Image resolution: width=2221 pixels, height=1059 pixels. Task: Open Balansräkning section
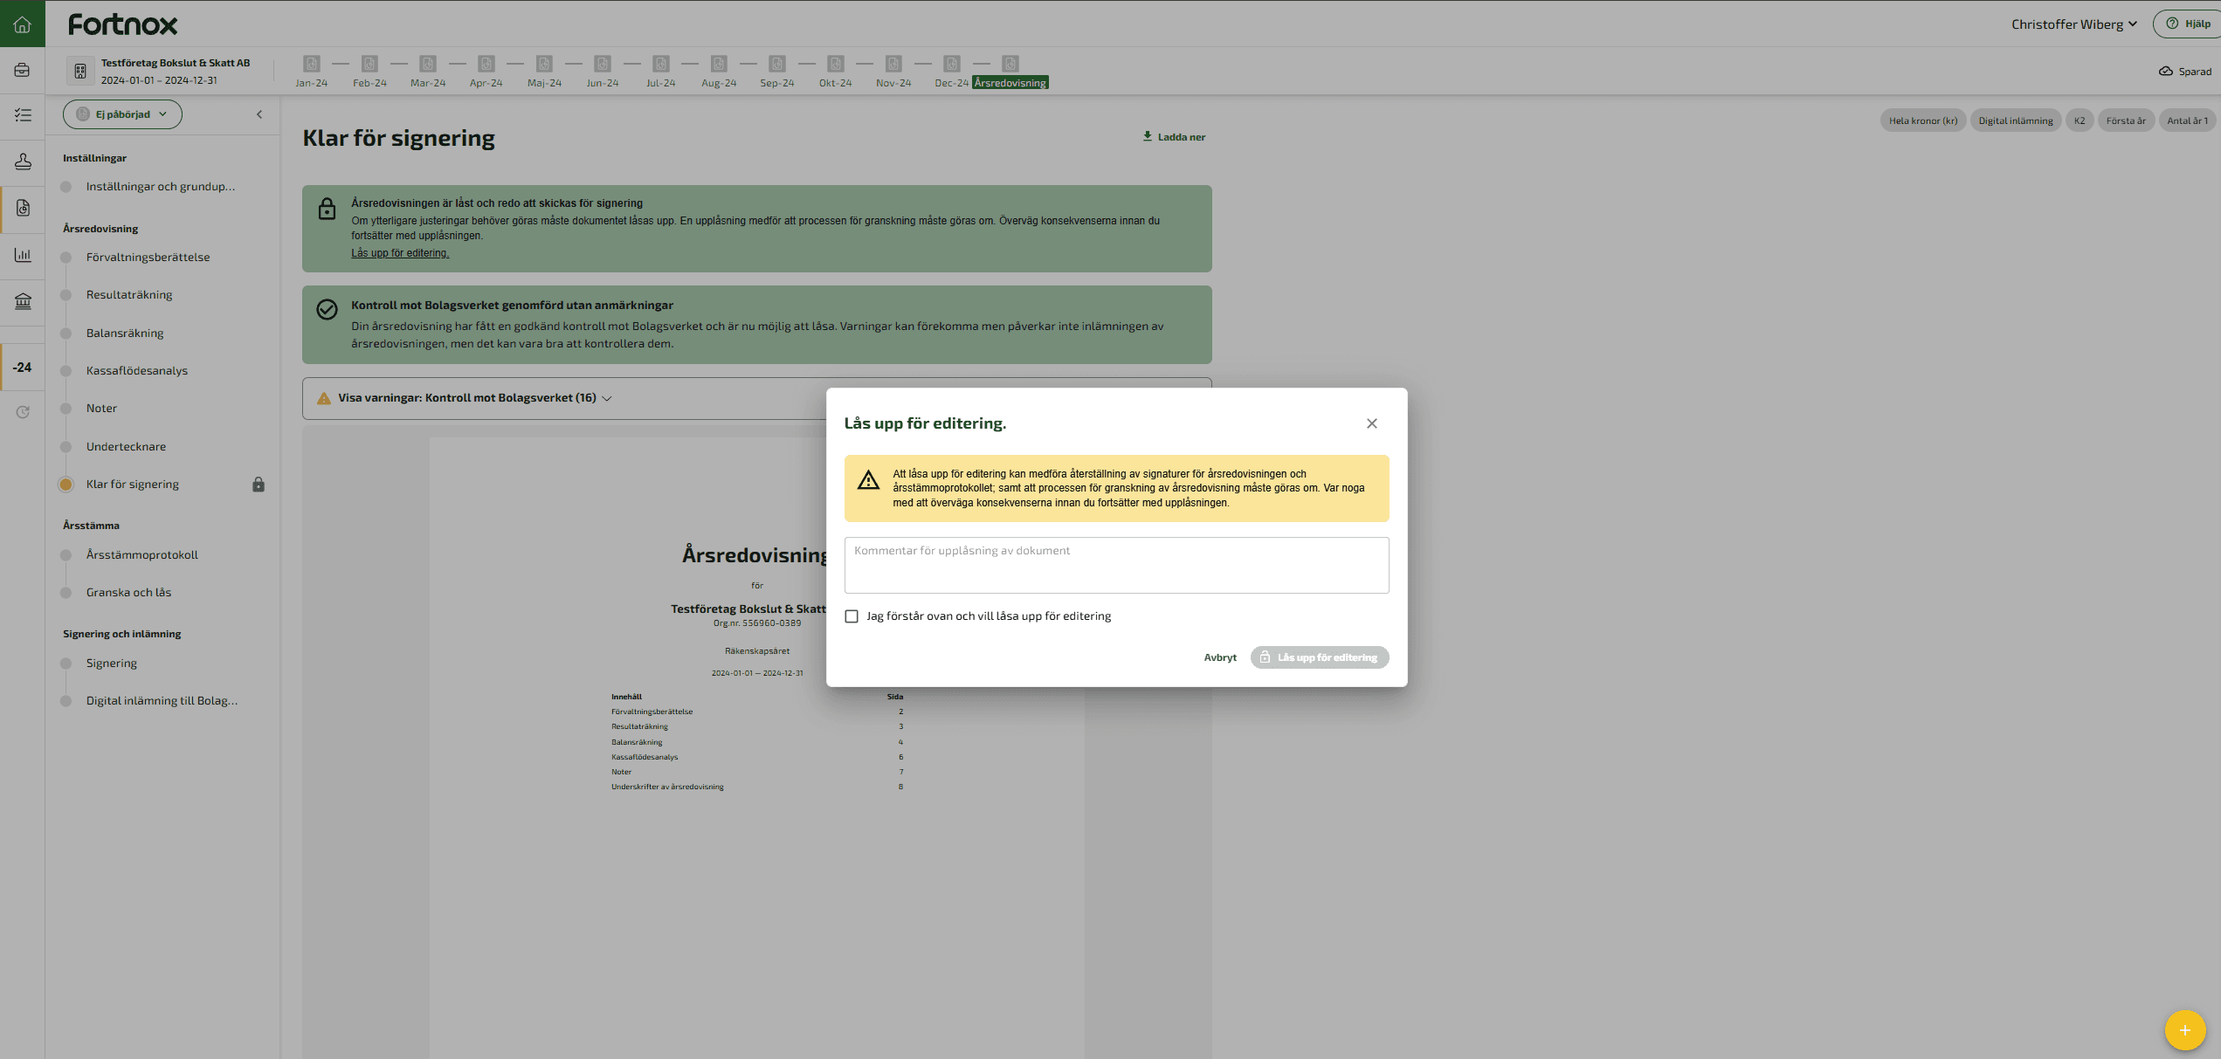click(125, 334)
